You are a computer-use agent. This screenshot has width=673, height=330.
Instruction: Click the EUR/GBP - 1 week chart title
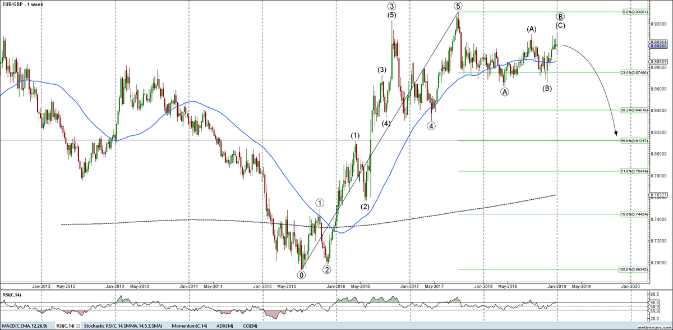click(x=22, y=4)
